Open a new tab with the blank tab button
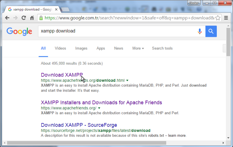Image resolution: width=233 pixels, height=147 pixels. pyautogui.click(x=65, y=9)
